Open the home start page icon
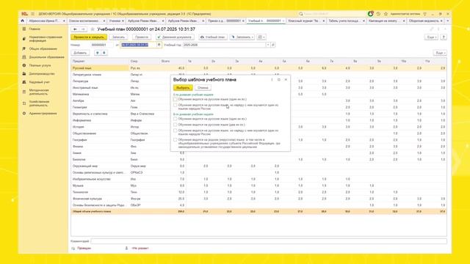The image size is (470, 264). click(23, 21)
